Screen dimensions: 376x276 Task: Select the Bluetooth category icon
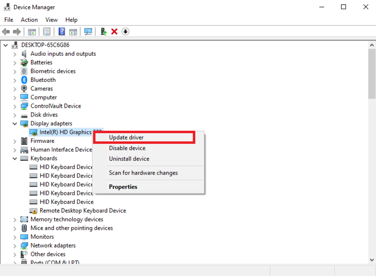[24, 80]
